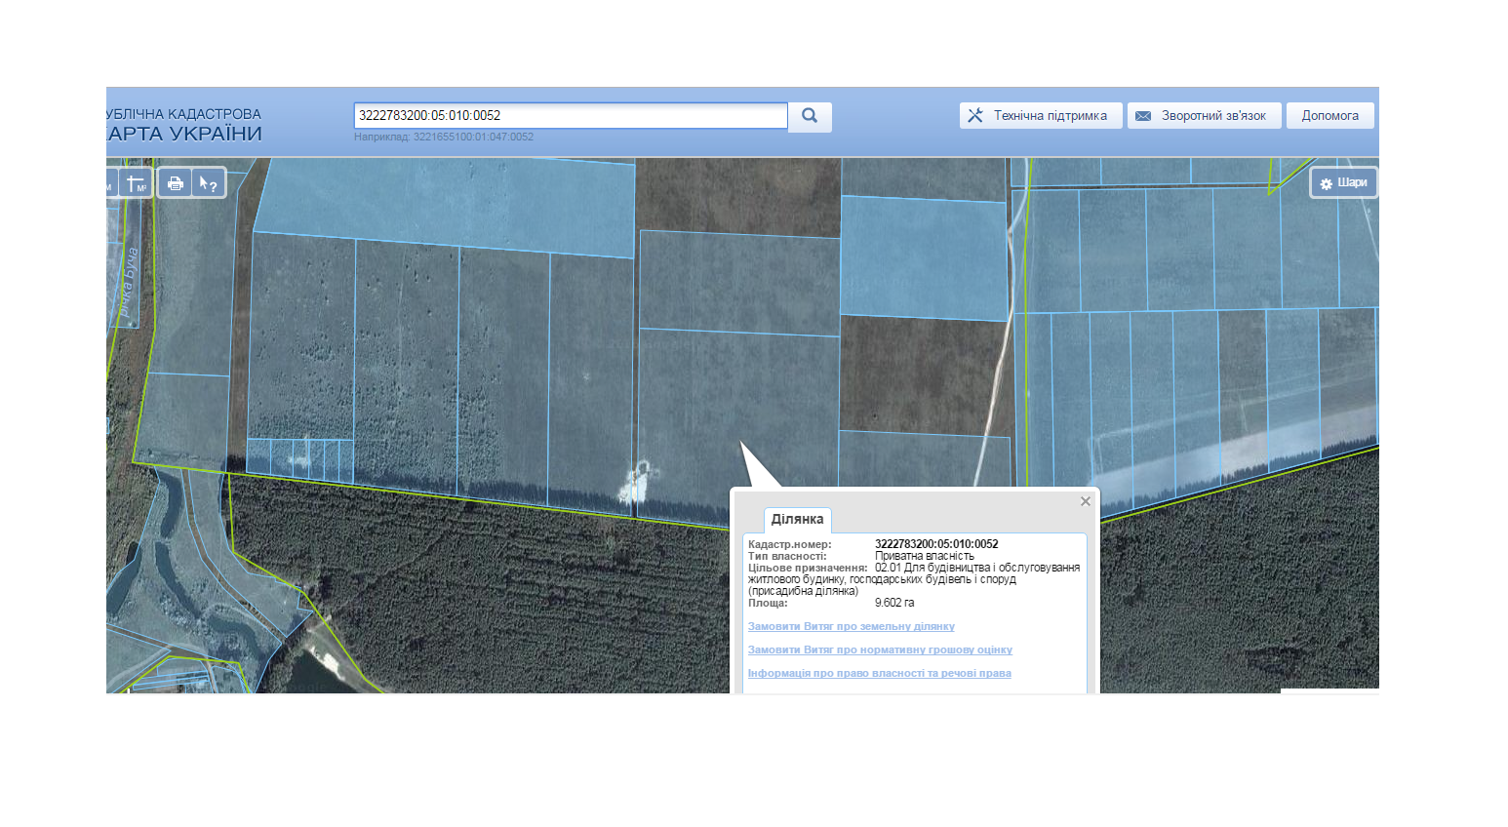Print the current map view
The height and width of the screenshot is (827, 1508).
click(x=176, y=183)
